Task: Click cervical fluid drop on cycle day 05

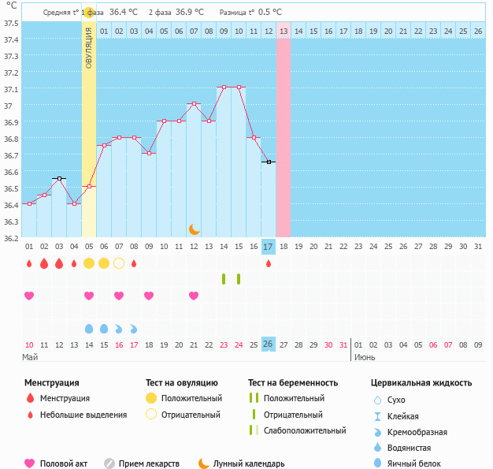Action: point(89,328)
